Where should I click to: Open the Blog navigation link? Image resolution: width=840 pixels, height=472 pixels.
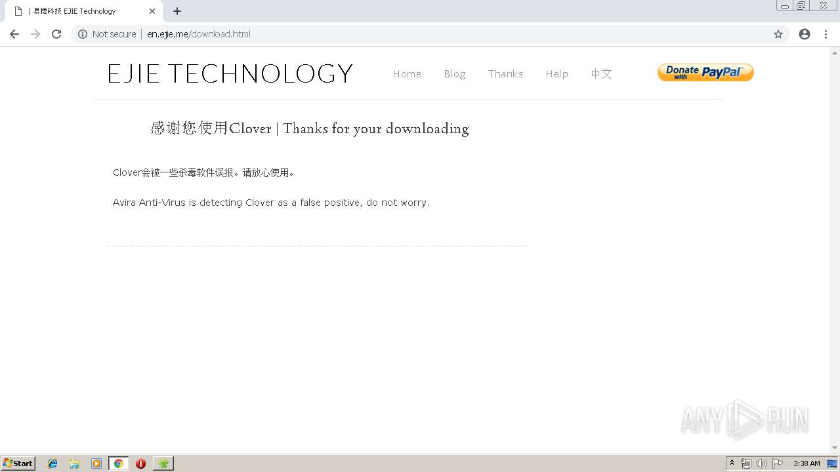click(455, 73)
